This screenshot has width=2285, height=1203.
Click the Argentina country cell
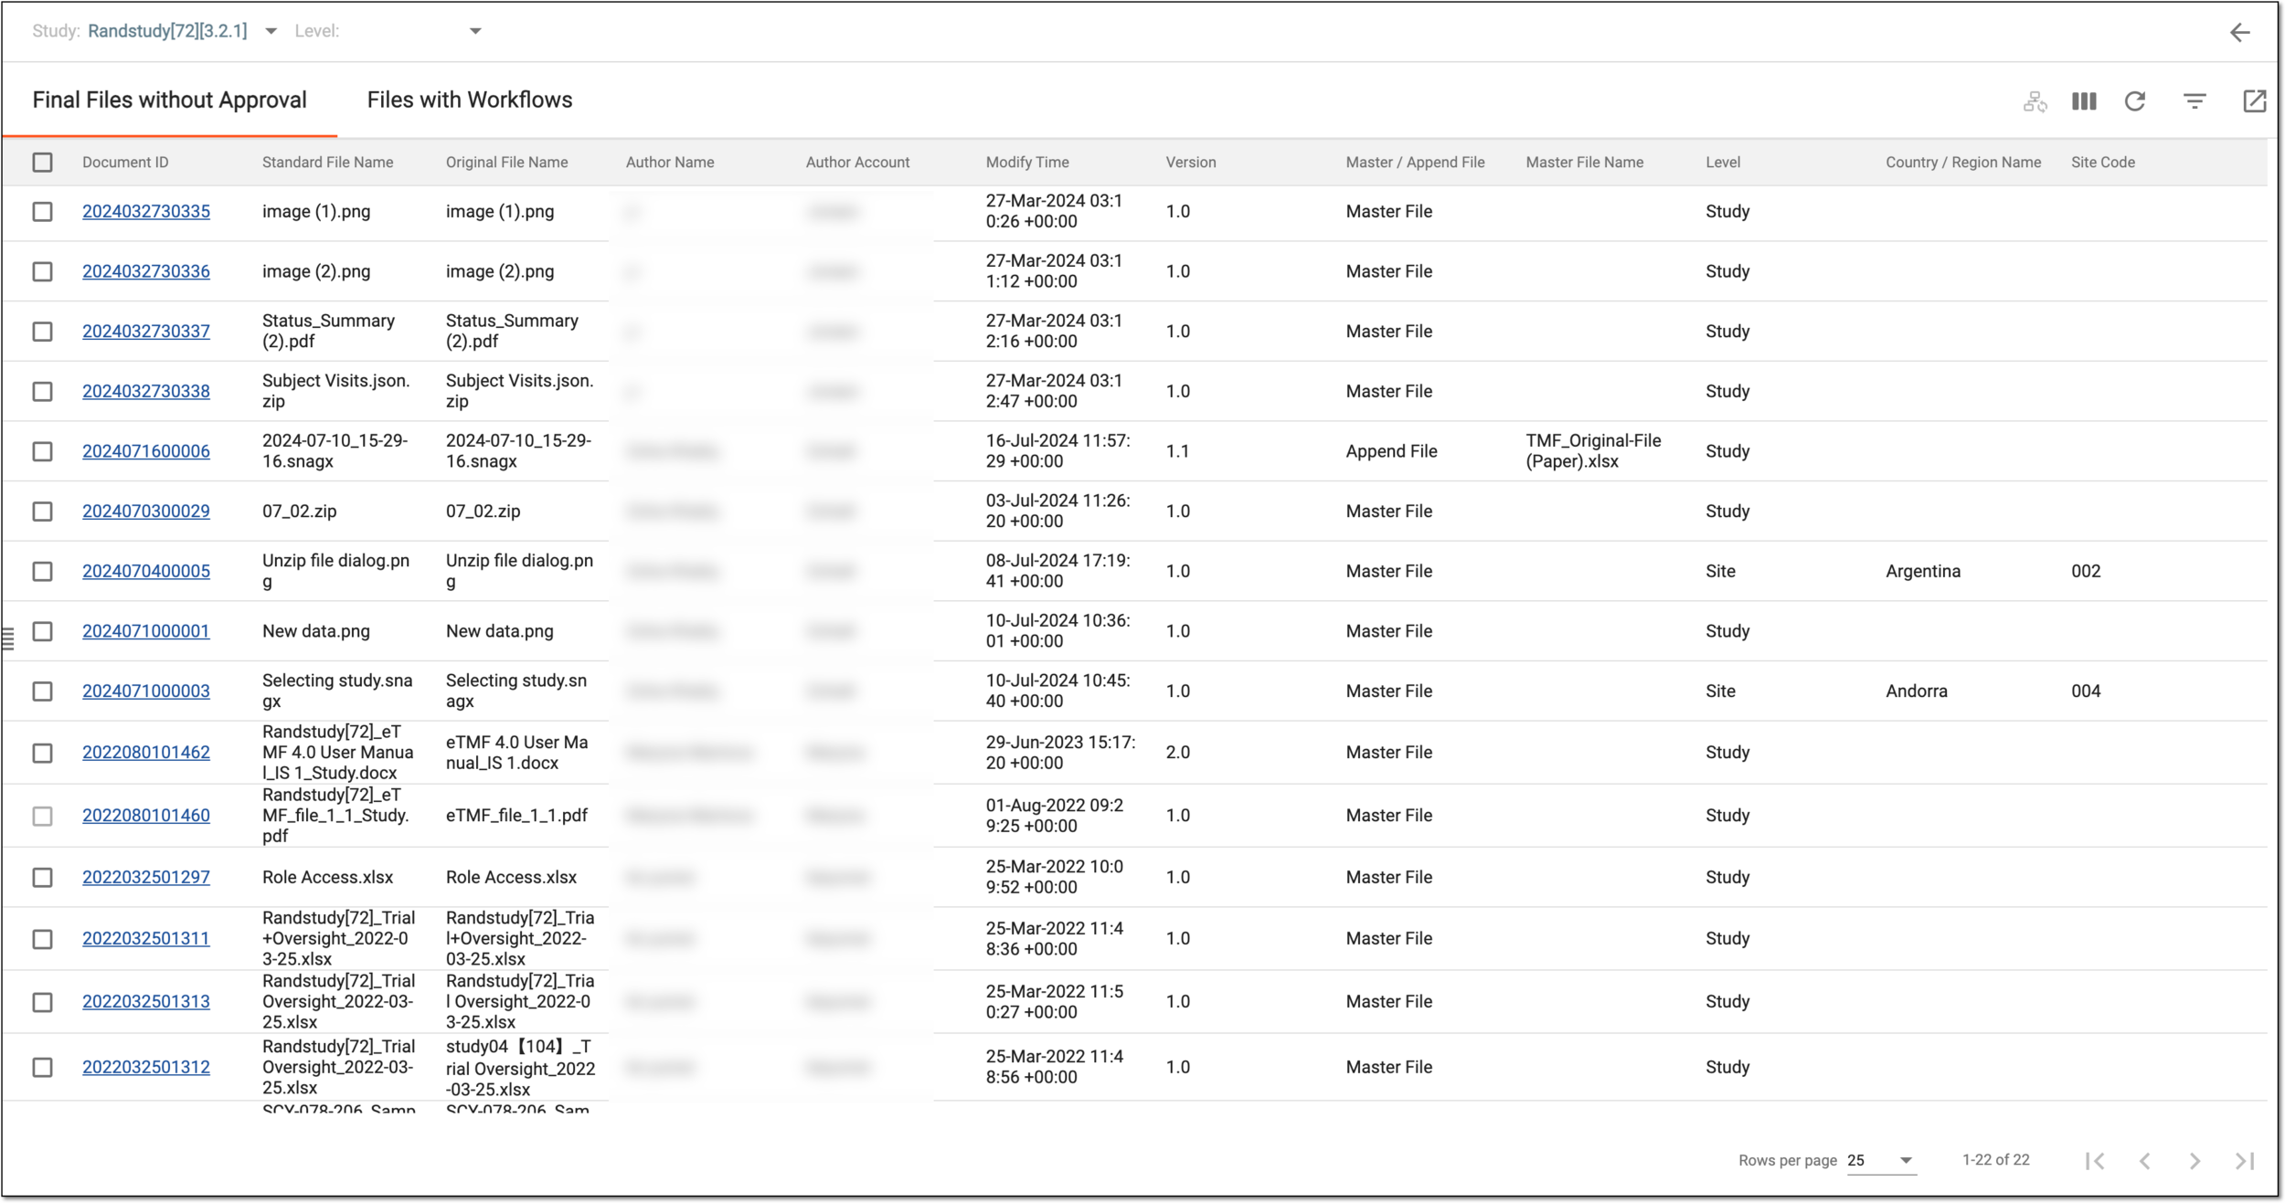click(1923, 572)
